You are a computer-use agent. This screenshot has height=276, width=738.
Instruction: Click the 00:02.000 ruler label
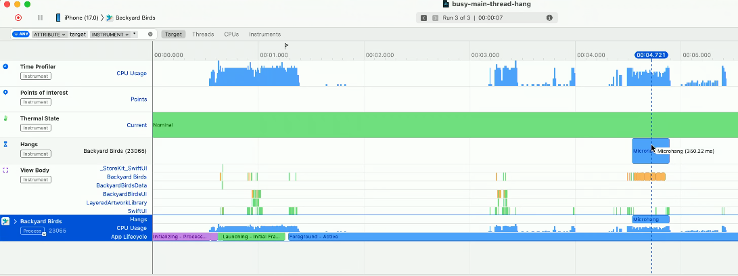click(x=380, y=55)
